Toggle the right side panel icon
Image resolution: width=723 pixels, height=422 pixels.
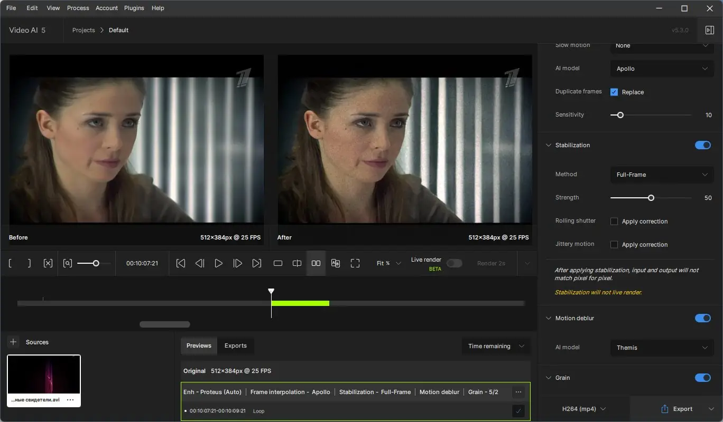(x=710, y=30)
